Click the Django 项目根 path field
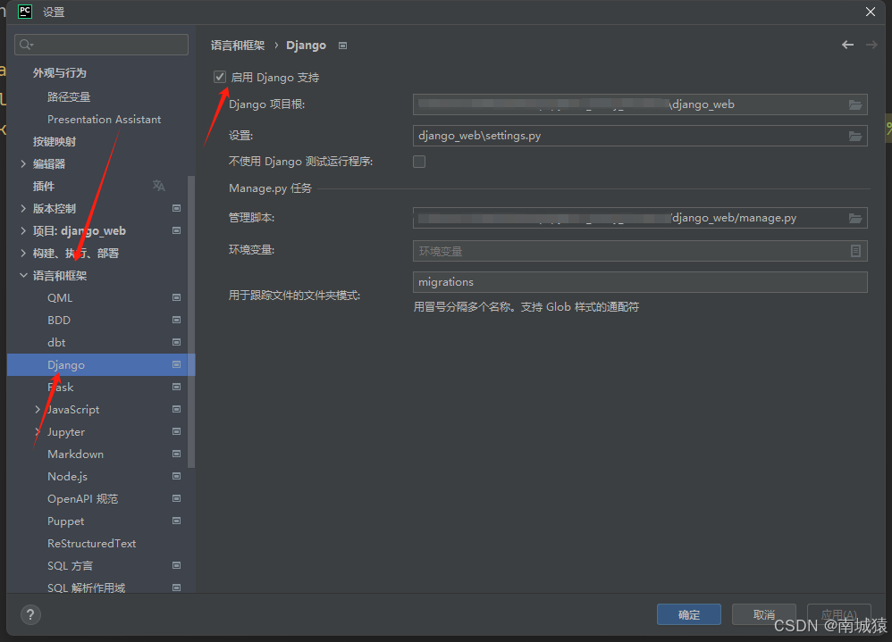This screenshot has width=892, height=642. (640, 104)
